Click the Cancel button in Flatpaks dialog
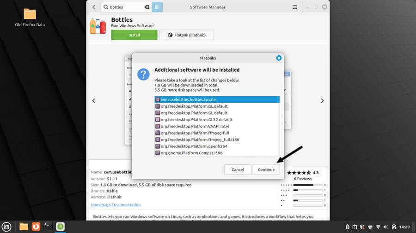Viewport: 416px width, 233px height. [x=238, y=169]
